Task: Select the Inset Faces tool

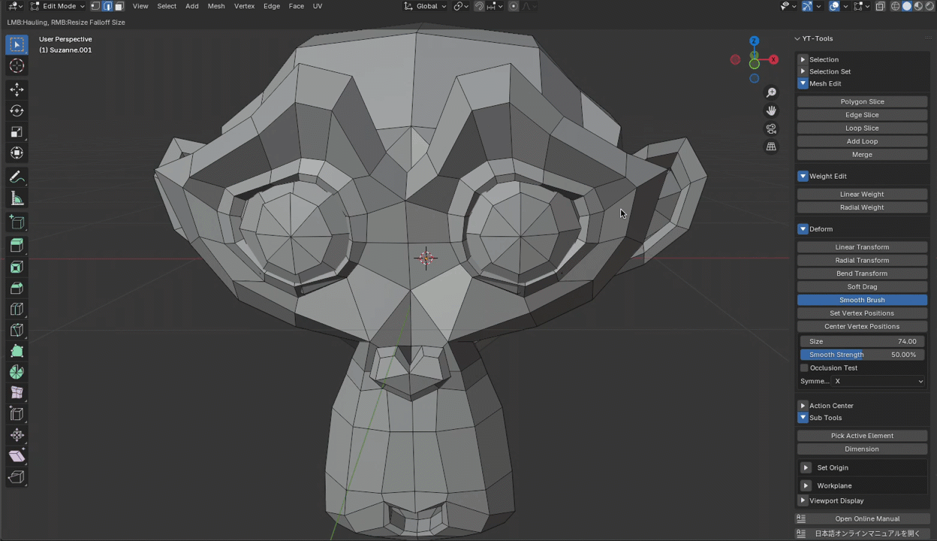Action: 17,267
